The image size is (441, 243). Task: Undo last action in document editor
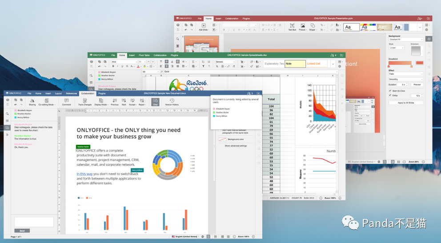coord(16,104)
